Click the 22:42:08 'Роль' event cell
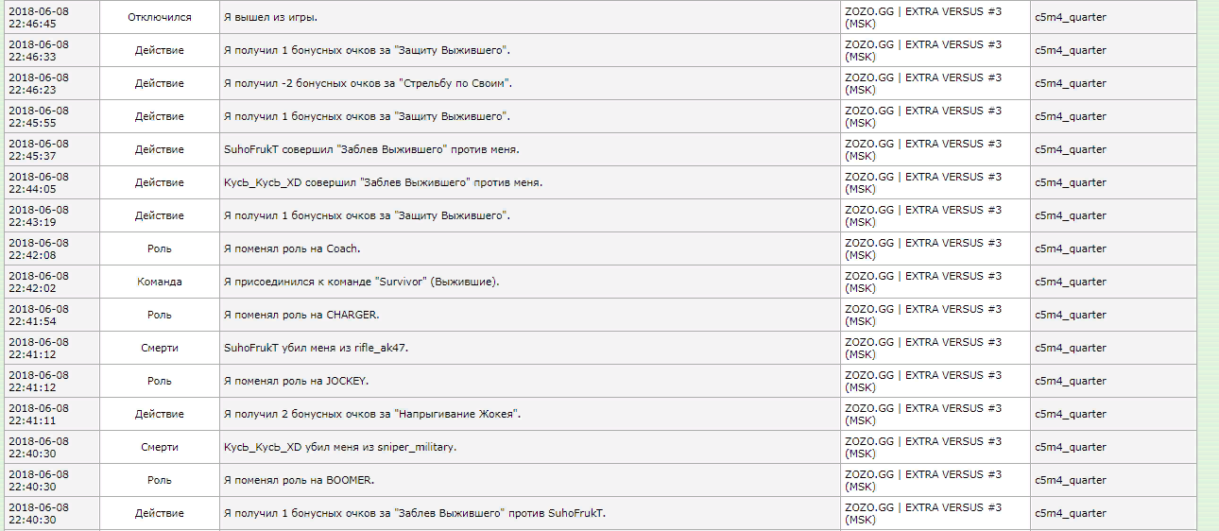1219x531 pixels. click(x=159, y=248)
